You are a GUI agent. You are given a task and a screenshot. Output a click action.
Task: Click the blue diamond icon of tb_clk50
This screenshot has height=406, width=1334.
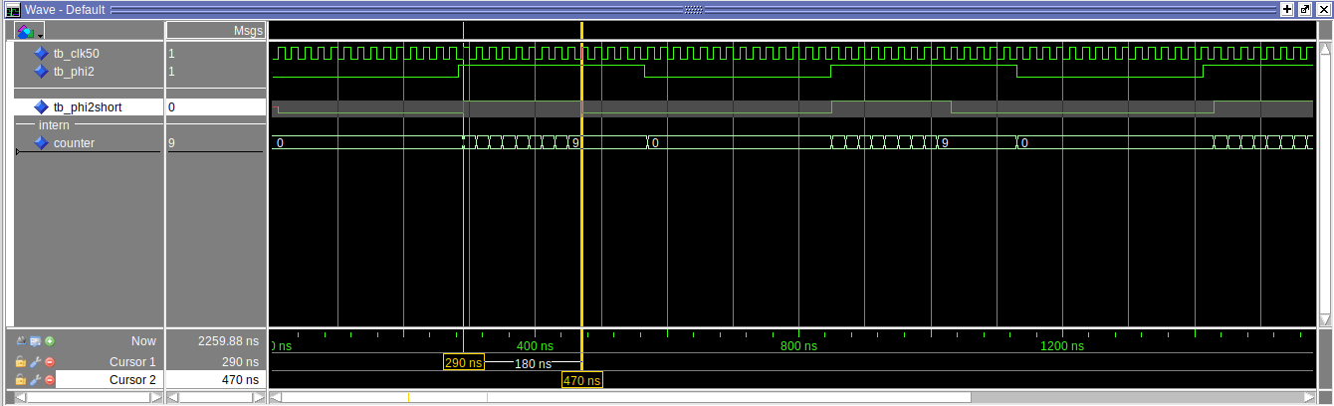pyautogui.click(x=41, y=53)
